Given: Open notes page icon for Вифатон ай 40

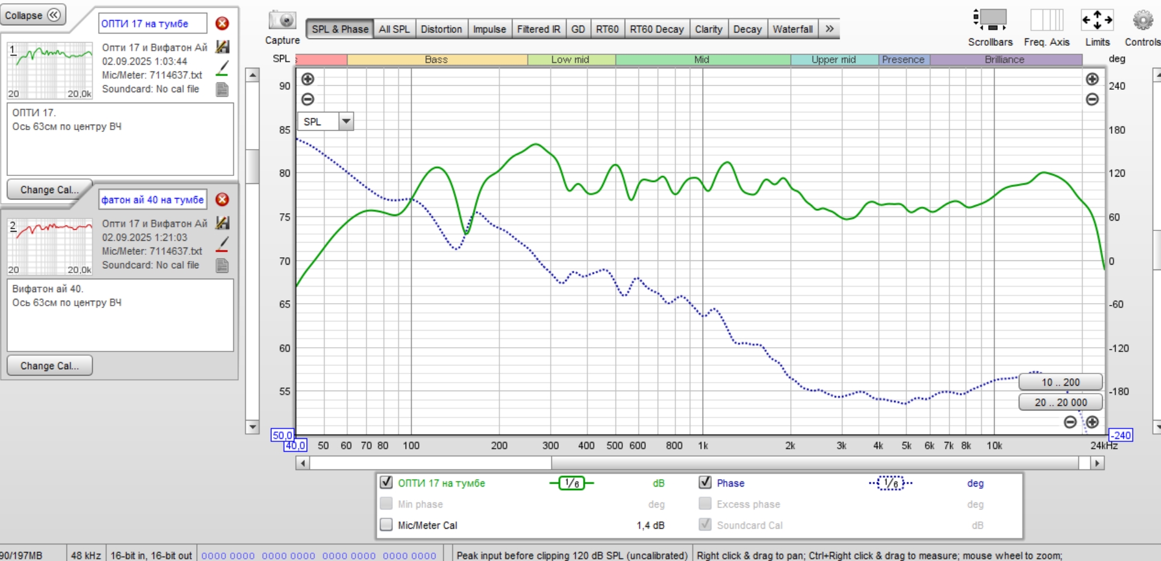Looking at the screenshot, I should [222, 265].
